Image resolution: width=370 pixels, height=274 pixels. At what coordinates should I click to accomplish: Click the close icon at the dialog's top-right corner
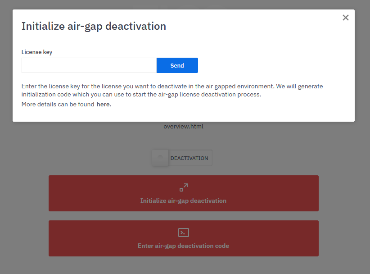[345, 18]
